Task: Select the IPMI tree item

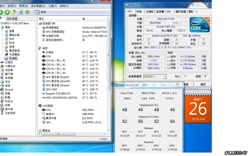Action: tap(10, 43)
